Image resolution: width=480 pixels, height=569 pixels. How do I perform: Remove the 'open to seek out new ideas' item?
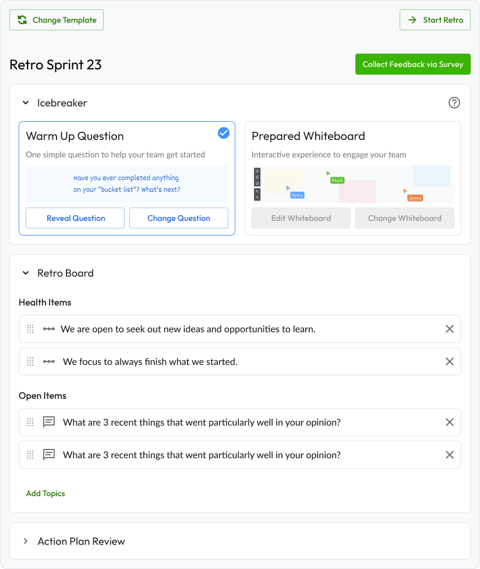coord(450,329)
